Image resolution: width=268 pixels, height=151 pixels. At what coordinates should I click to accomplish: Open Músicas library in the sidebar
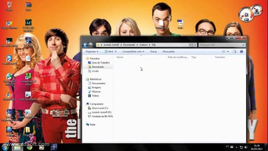coord(96,91)
